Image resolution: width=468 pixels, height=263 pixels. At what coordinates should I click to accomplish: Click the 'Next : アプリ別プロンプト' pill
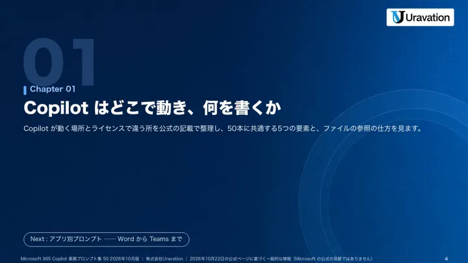[106, 239]
